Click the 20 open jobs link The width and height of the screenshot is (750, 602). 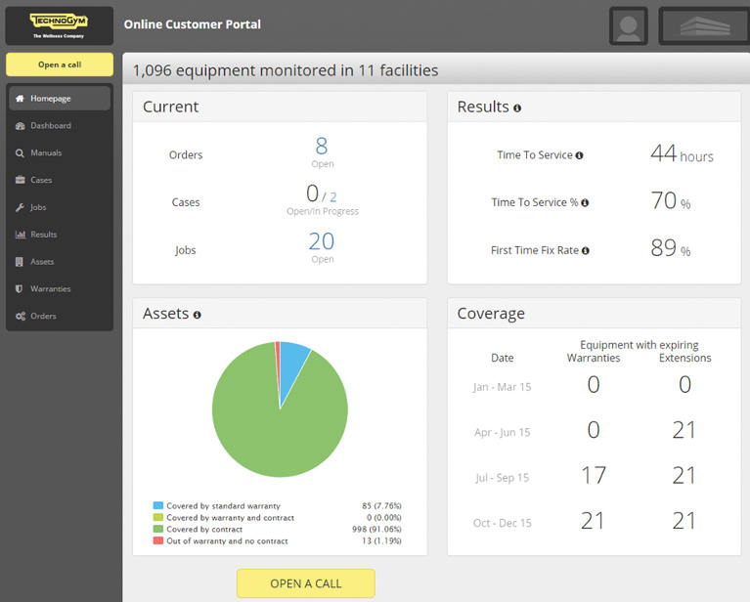(322, 241)
